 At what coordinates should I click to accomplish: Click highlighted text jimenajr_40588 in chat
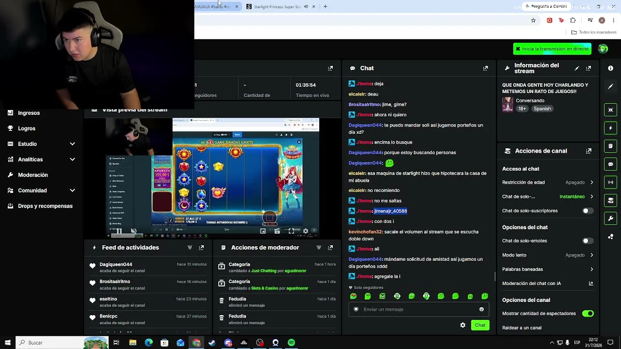point(391,211)
